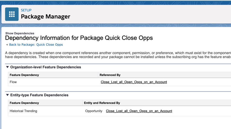The image size is (231, 129).
Task: Select the Flow feature dependency cell
Action: click(13, 82)
